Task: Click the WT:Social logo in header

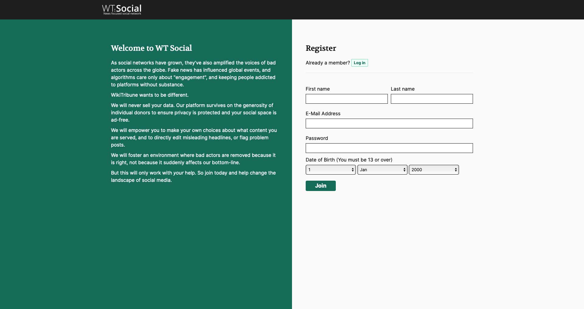Action: point(122,9)
